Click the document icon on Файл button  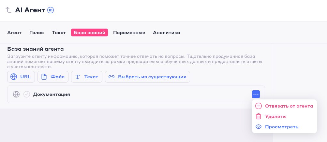click(44, 77)
